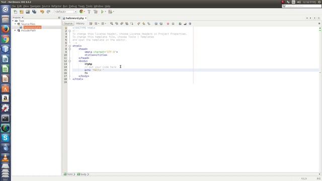This screenshot has width=322, height=181.
Task: Collapse the Test project node
Action: [x=13, y=21]
